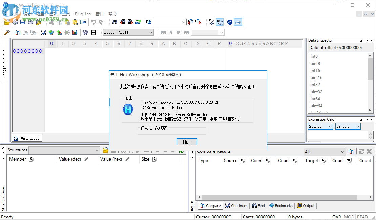
Task: Expand the Signed dropdown in Expression Calc
Action: pos(329,126)
